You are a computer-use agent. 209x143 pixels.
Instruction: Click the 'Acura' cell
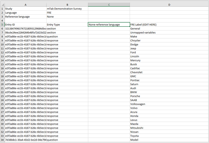click(169, 112)
